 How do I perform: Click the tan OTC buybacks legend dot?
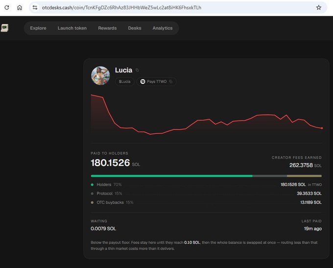tap(92, 202)
